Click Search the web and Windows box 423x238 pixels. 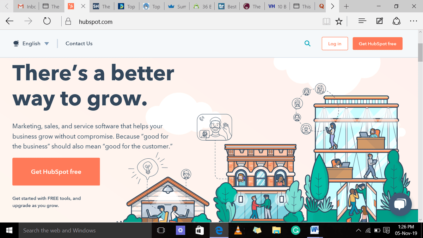pos(85,230)
